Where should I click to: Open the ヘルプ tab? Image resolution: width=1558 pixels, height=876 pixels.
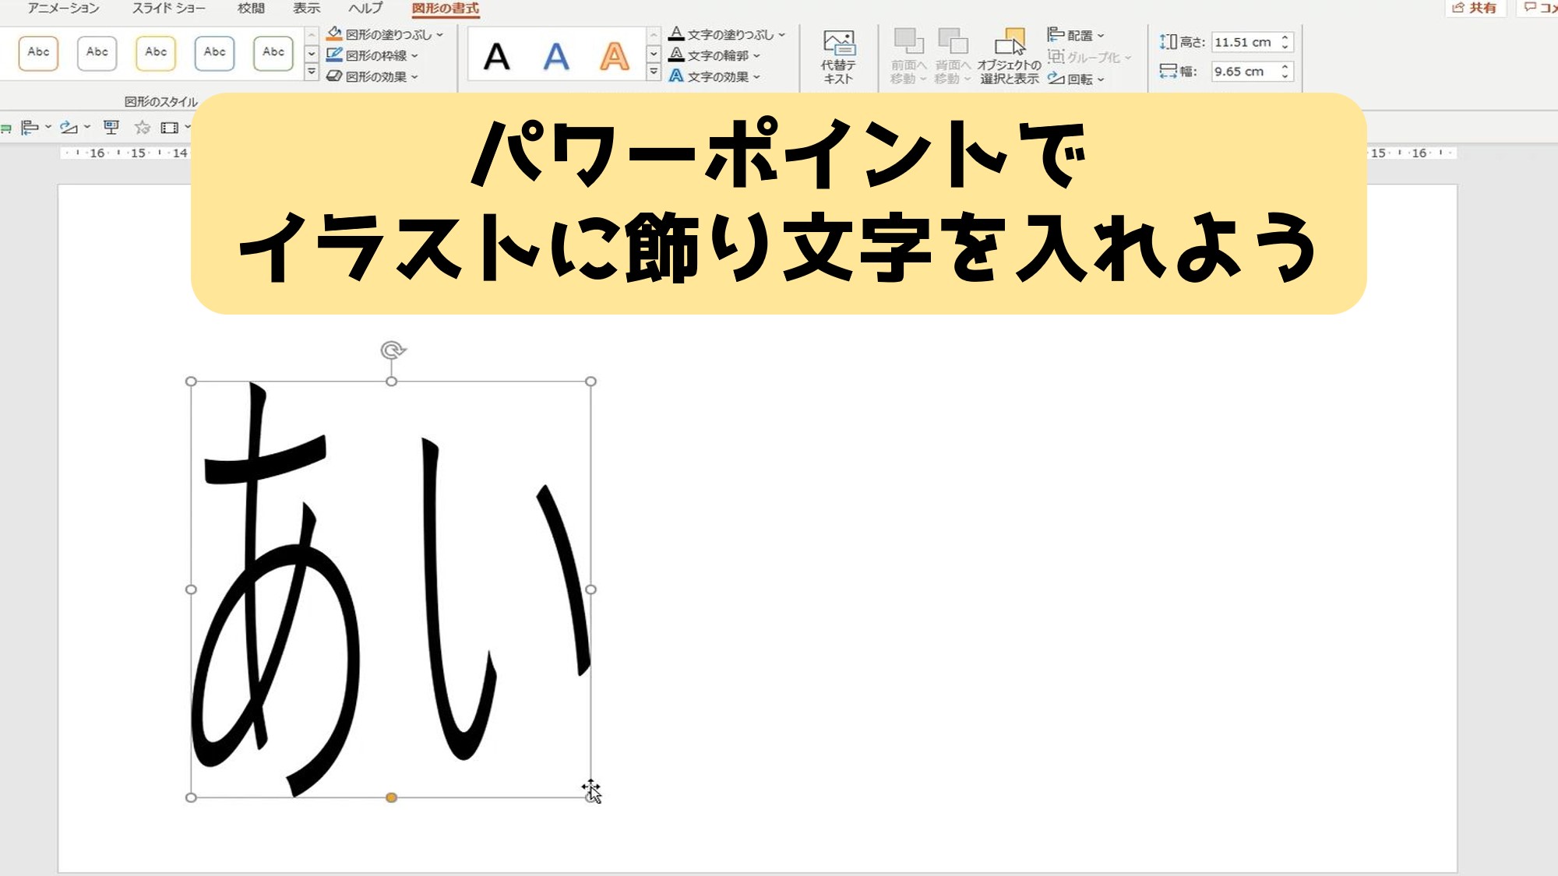(x=365, y=8)
